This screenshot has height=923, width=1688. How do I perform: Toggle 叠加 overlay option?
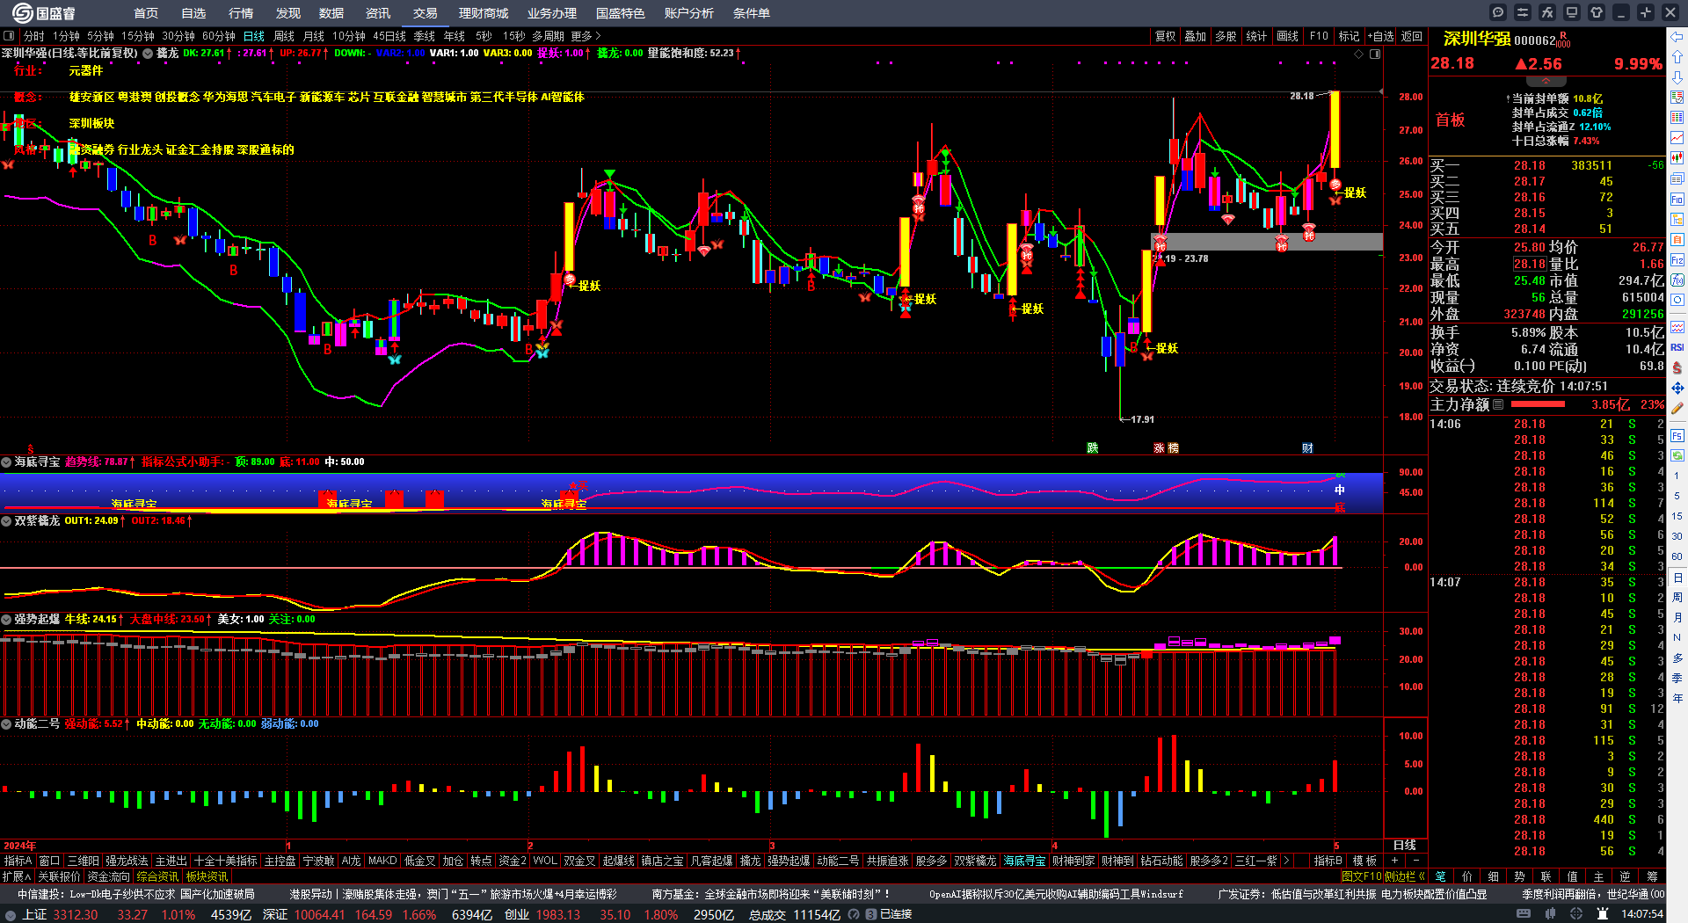pyautogui.click(x=1195, y=36)
